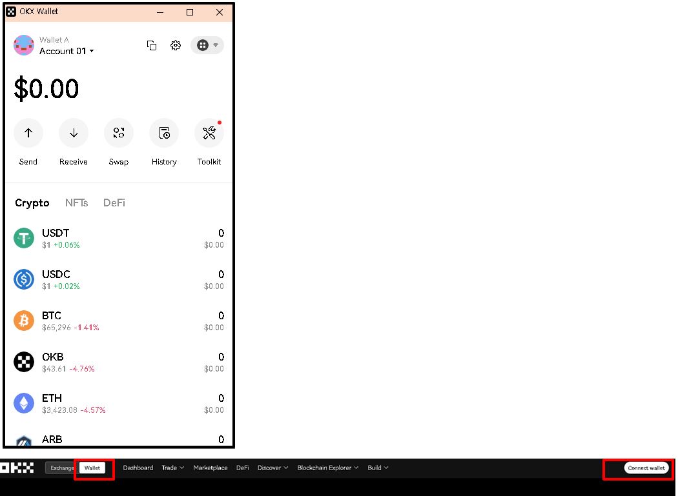
Task: Open wallet settings gear icon
Action: pos(176,45)
